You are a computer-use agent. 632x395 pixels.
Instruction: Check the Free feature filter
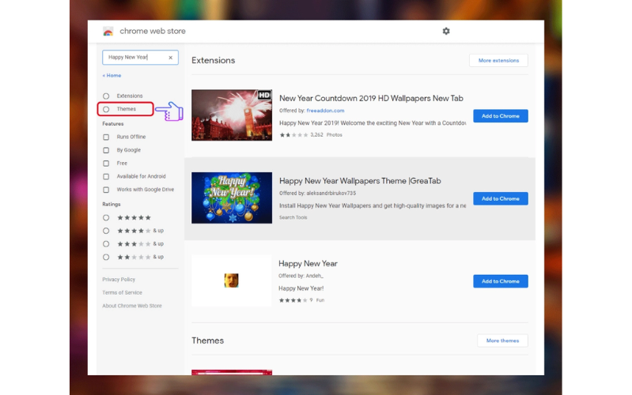(106, 164)
